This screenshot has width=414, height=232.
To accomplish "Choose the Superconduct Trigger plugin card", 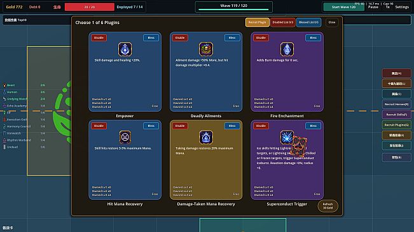I will pos(287,160).
